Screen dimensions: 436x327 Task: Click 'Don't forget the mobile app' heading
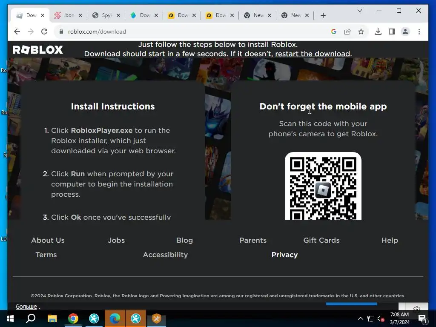click(x=323, y=106)
